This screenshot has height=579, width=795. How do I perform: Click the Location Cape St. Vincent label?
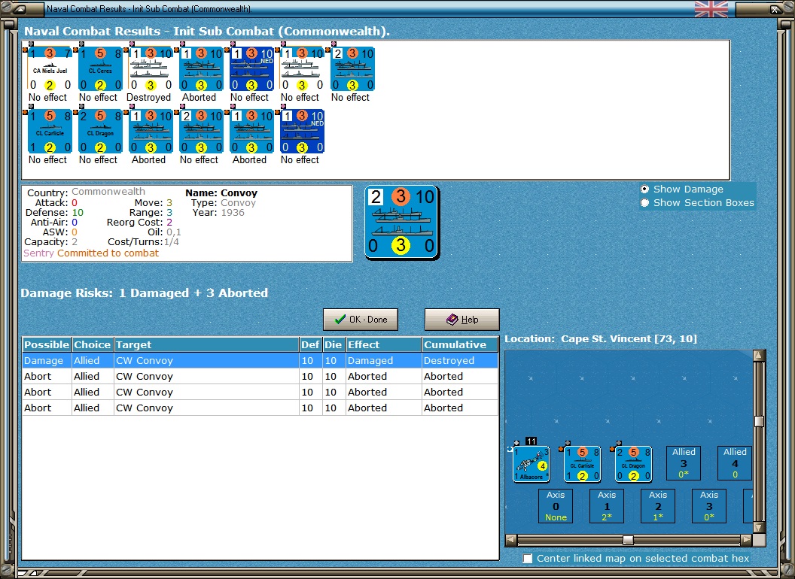click(601, 339)
